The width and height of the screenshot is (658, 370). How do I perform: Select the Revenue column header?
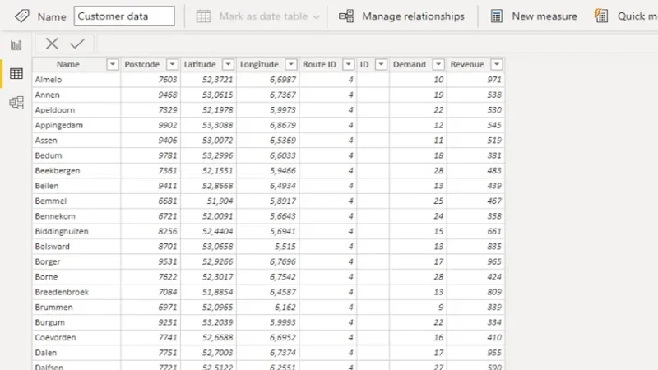(467, 65)
